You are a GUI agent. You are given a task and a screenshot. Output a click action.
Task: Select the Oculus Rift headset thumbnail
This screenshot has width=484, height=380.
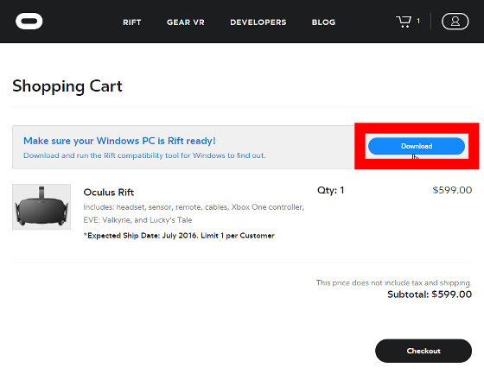point(41,207)
